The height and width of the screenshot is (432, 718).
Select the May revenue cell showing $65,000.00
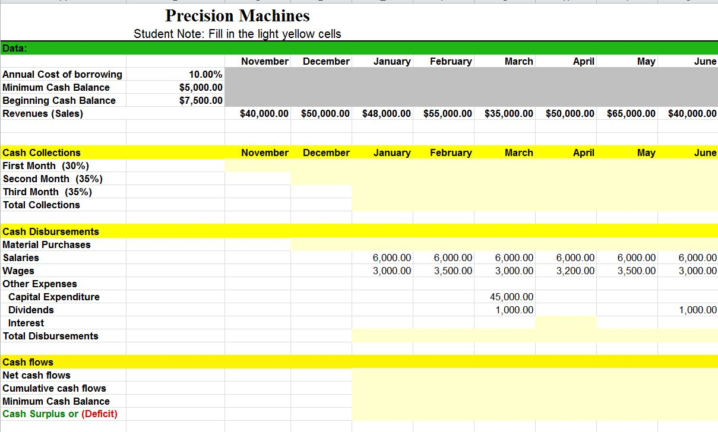[x=632, y=113]
